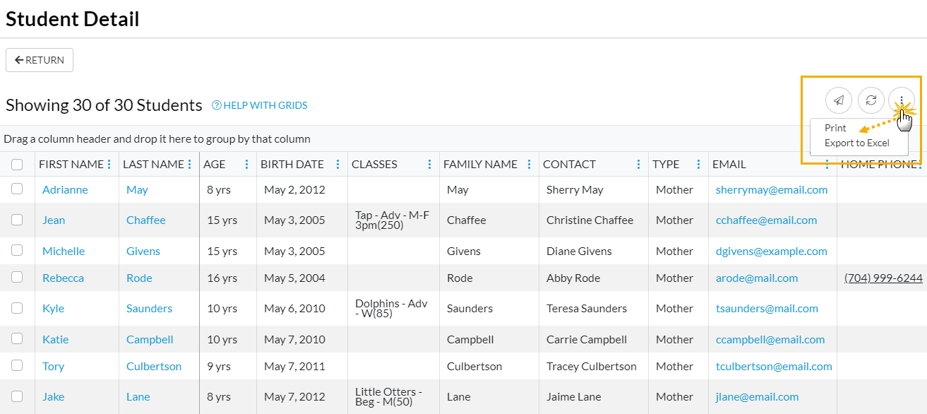Open the Chaffee last name link
Image resolution: width=927 pixels, height=414 pixels.
146,220
